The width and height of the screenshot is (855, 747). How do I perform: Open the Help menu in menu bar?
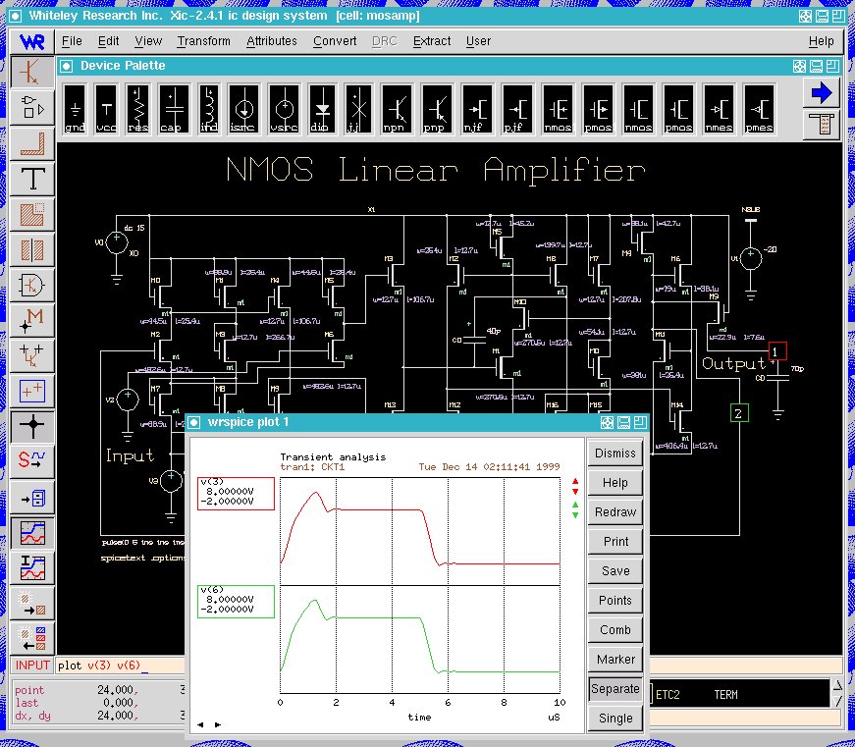[x=822, y=41]
